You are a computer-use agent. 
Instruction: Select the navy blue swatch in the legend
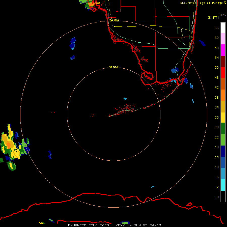point(223,151)
